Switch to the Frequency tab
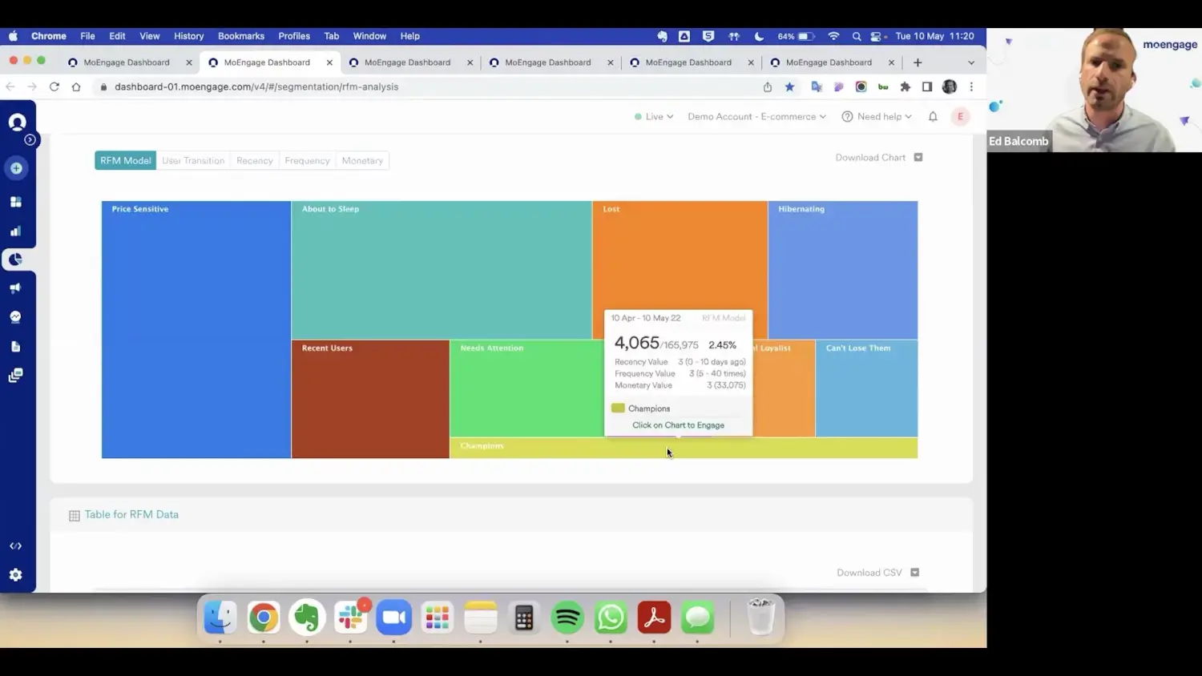Viewport: 1202px width, 676px height. [x=307, y=160]
